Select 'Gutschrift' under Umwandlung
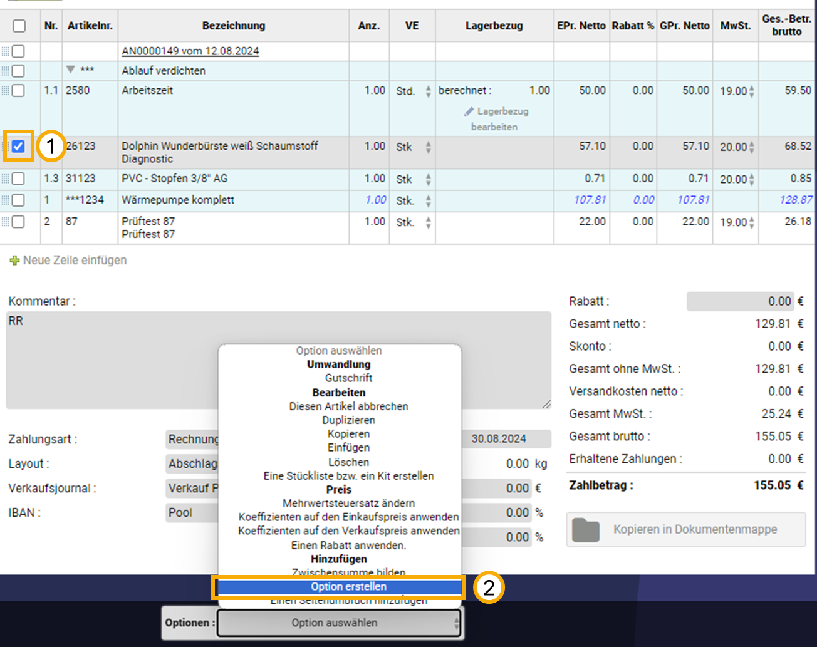Image resolution: width=817 pixels, height=647 pixels. [348, 378]
